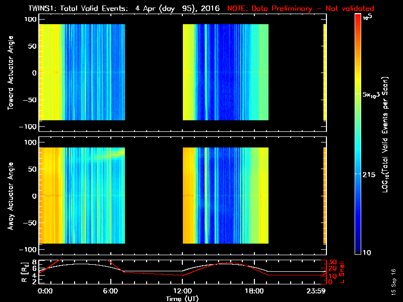Click the '12:00' time tick label
This screenshot has height=302, width=403.
(182, 291)
